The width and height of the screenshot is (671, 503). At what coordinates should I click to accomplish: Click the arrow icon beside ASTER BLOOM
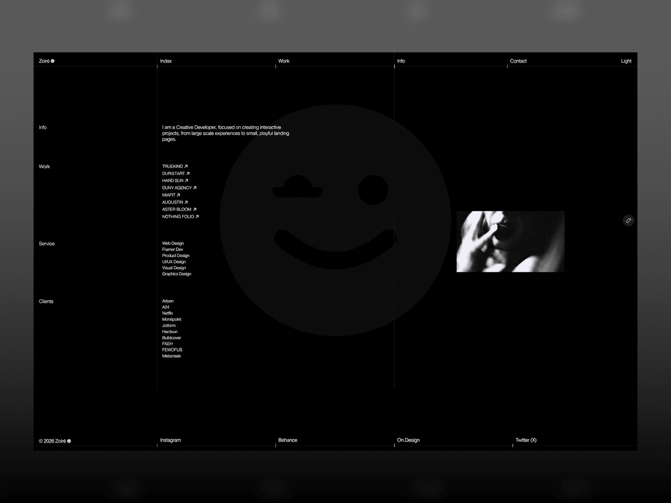pos(194,209)
